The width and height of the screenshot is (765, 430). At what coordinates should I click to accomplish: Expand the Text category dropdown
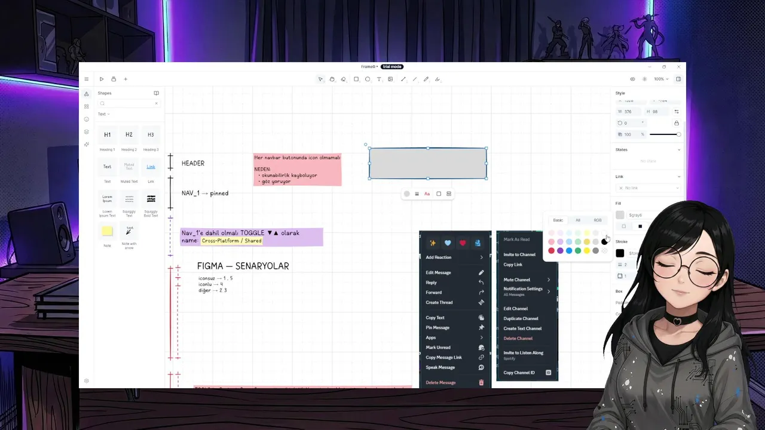[104, 114]
